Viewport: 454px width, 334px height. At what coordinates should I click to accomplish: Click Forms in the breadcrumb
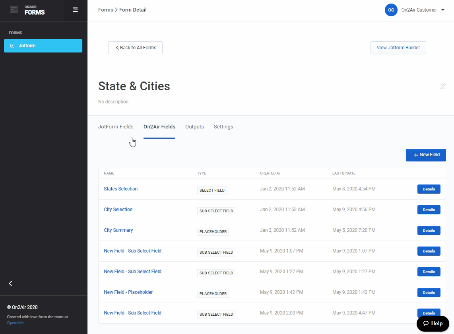coord(105,10)
